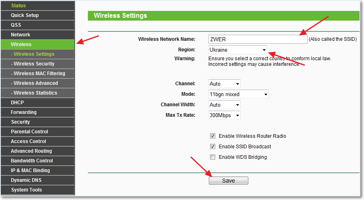The height and width of the screenshot is (200, 364).
Task: Select System Tools menu
Action: tap(37, 190)
